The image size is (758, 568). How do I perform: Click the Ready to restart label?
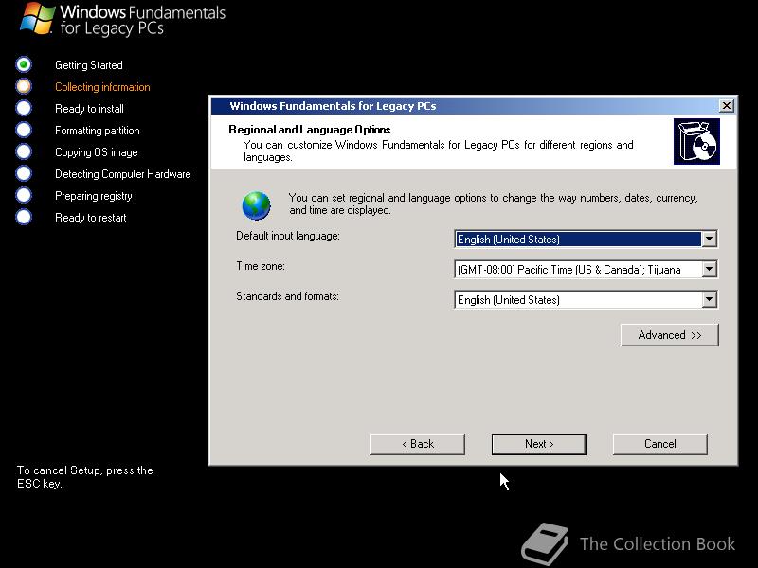click(x=90, y=218)
